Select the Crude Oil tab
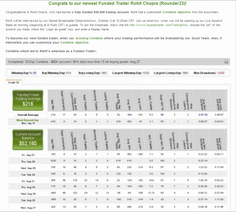The image size is (236, 212). point(13,82)
